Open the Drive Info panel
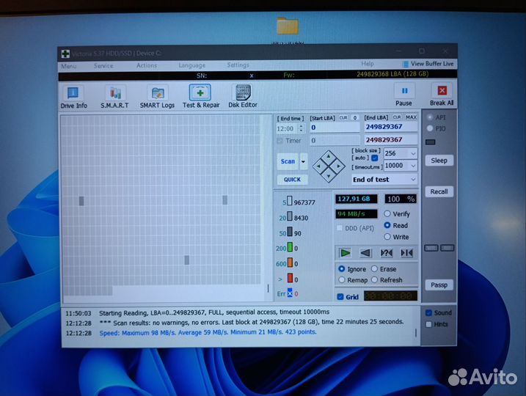This screenshot has width=526, height=396. pyautogui.click(x=73, y=97)
